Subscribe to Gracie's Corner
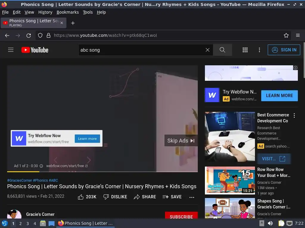 (x=181, y=216)
